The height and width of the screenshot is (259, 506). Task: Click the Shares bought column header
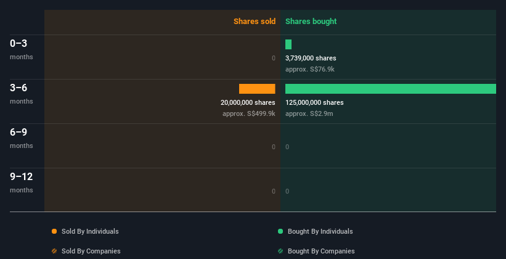coord(311,22)
